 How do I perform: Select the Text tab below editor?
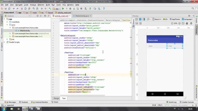(64, 98)
